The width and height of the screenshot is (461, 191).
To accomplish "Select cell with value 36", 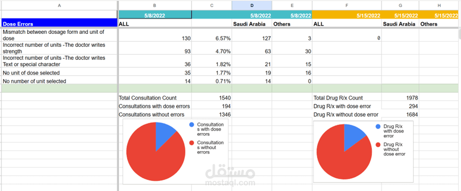I will tap(155, 61).
